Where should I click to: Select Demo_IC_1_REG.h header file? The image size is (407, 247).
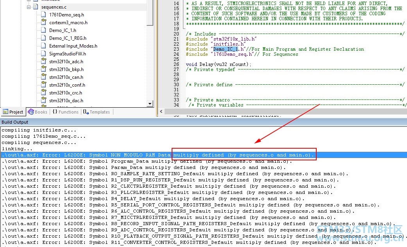[x=68, y=38]
